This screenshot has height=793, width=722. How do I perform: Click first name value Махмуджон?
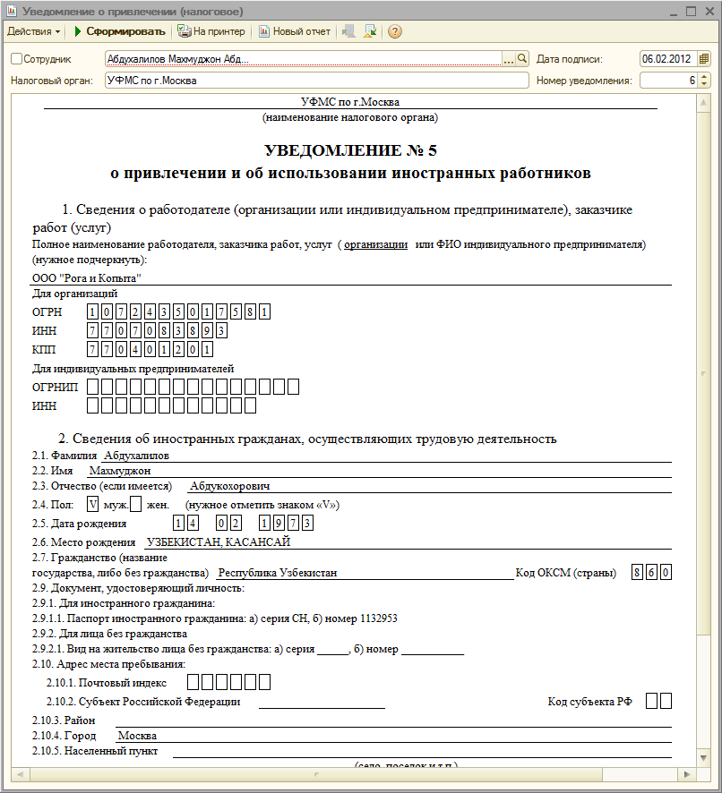tap(120, 471)
